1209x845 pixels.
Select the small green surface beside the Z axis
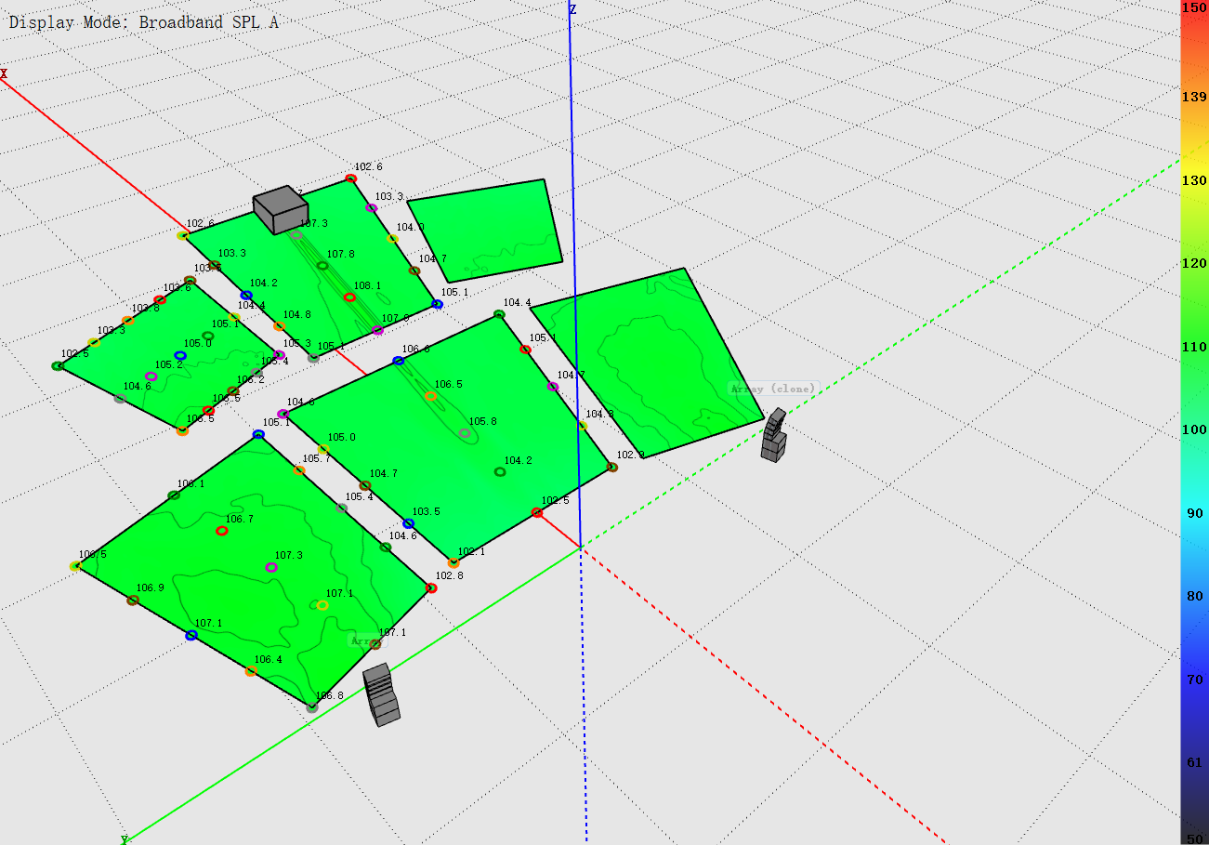pos(486,231)
